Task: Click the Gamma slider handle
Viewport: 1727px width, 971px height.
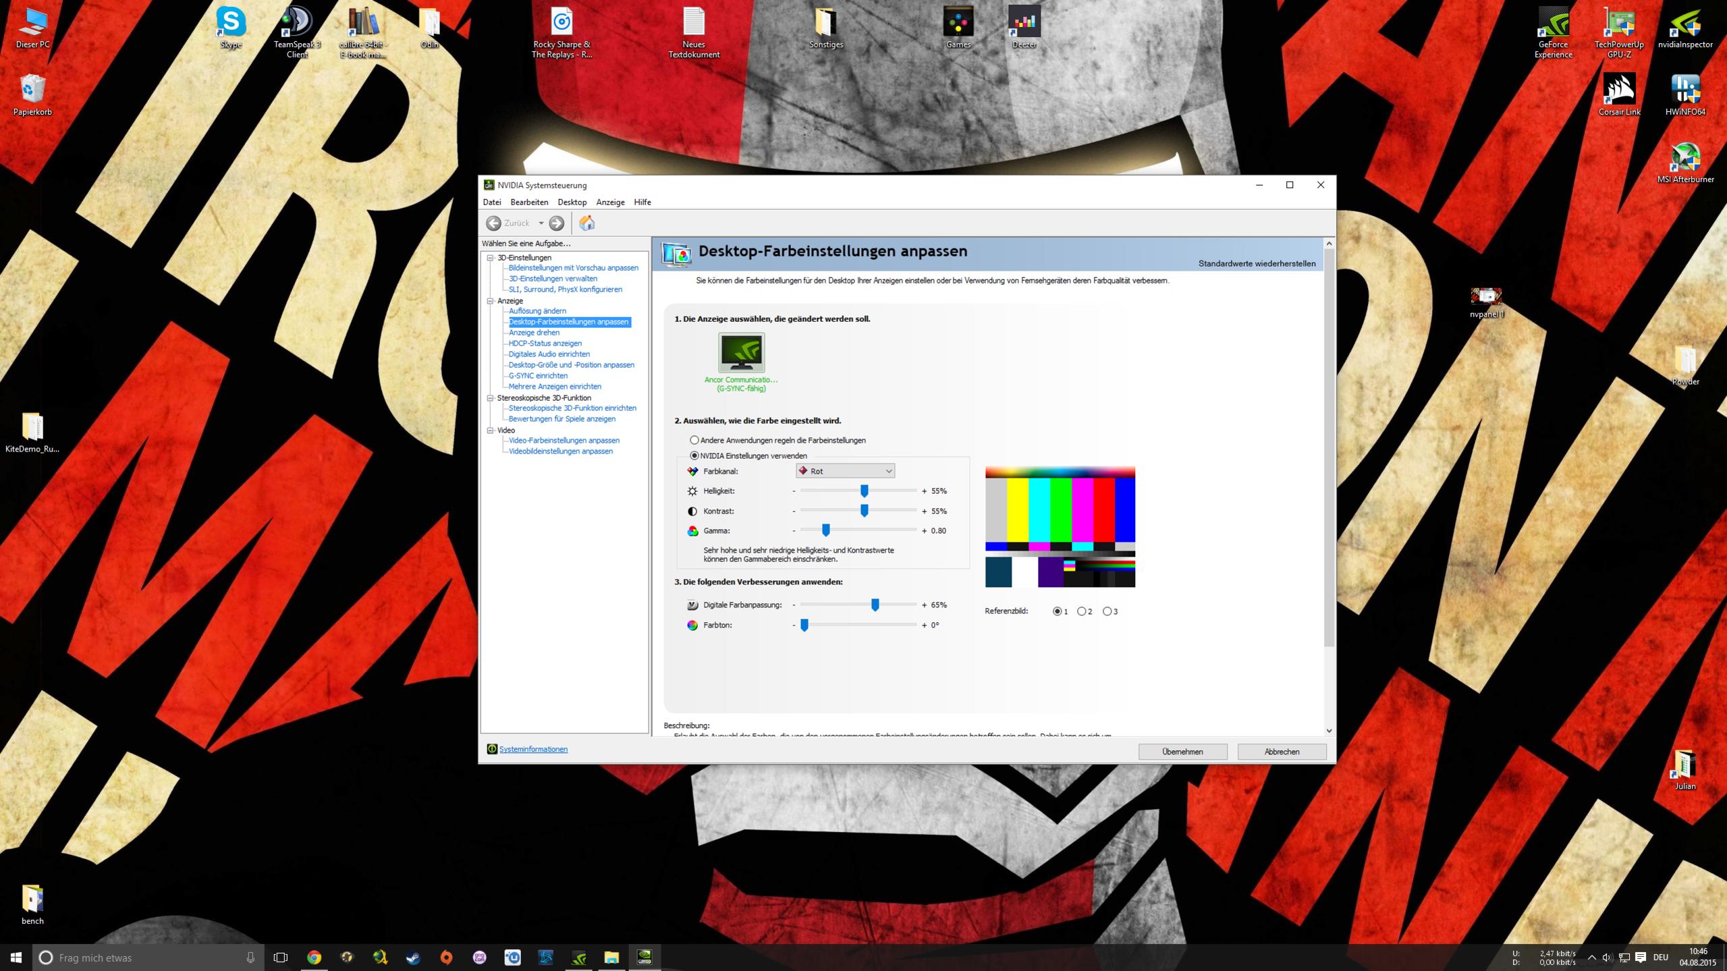Action: click(825, 530)
